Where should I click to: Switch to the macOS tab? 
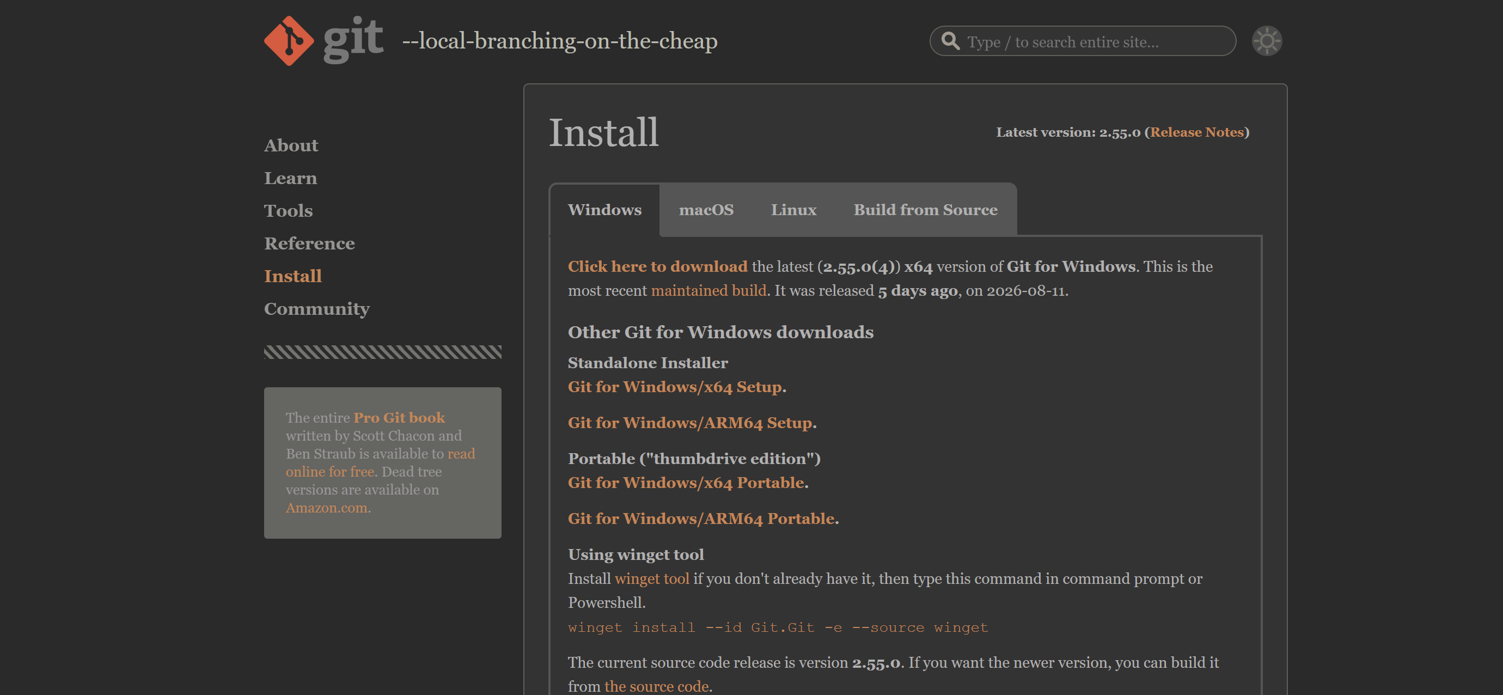point(706,210)
